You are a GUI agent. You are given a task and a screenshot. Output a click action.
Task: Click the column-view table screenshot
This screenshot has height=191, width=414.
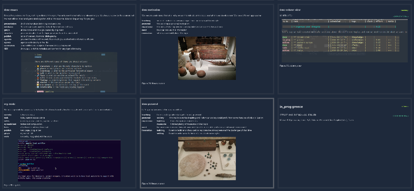tap(345, 40)
